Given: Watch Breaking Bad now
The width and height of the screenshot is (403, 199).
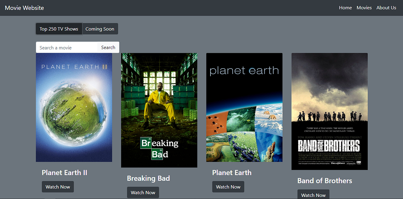Looking at the screenshot, I should 143,192.
